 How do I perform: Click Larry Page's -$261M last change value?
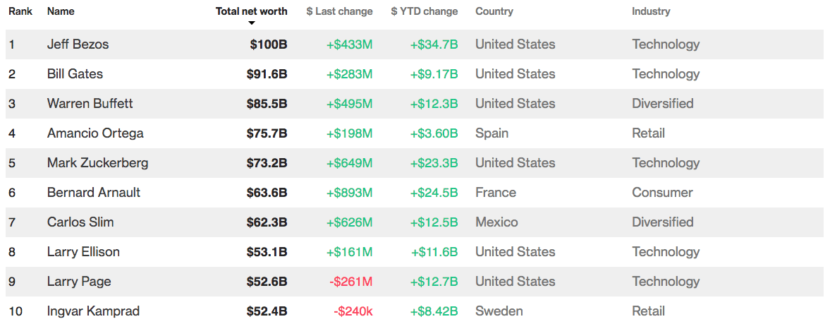[350, 282]
